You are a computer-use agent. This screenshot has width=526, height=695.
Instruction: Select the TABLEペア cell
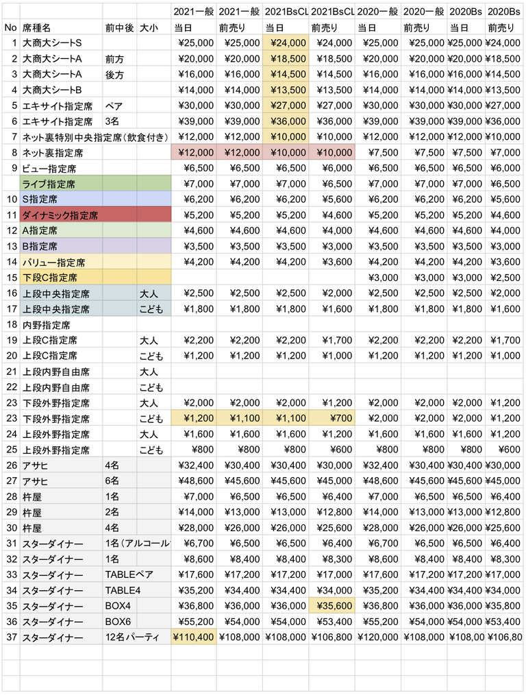[137, 574]
